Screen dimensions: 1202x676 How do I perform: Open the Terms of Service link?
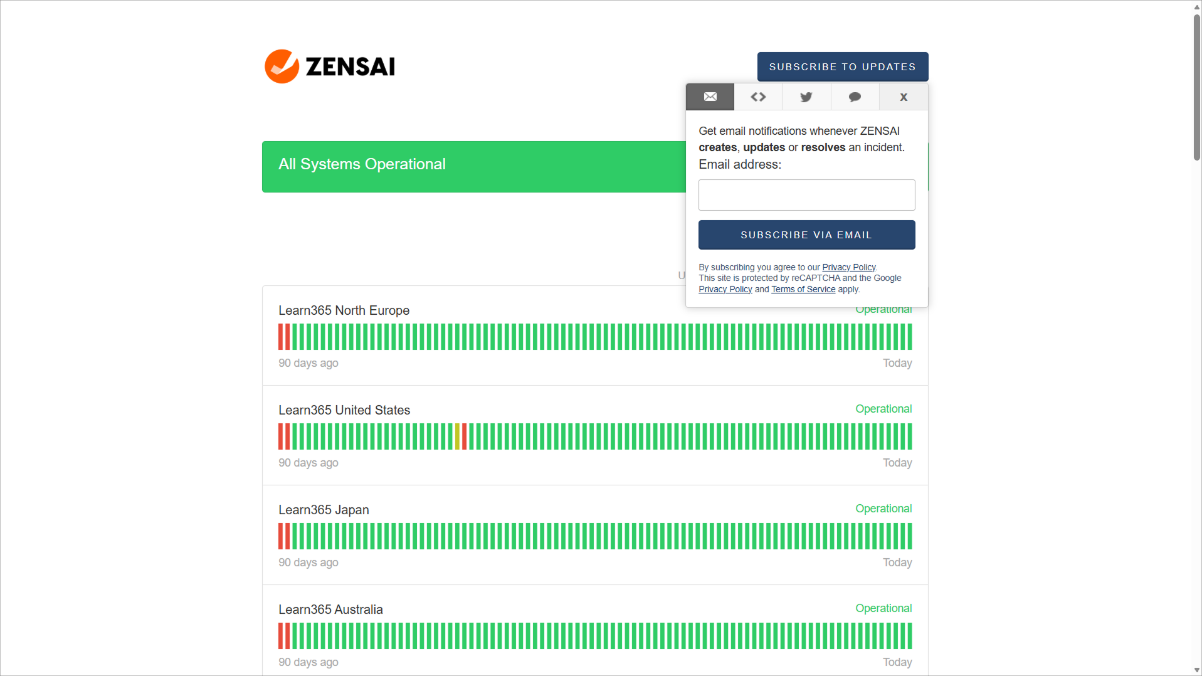803,289
